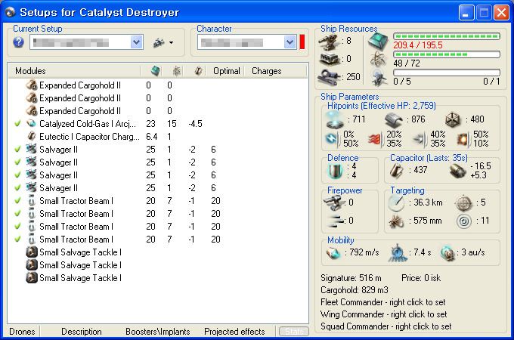Select the first Expanded Cargohold II icon
The height and width of the screenshot is (340, 514).
coord(32,85)
